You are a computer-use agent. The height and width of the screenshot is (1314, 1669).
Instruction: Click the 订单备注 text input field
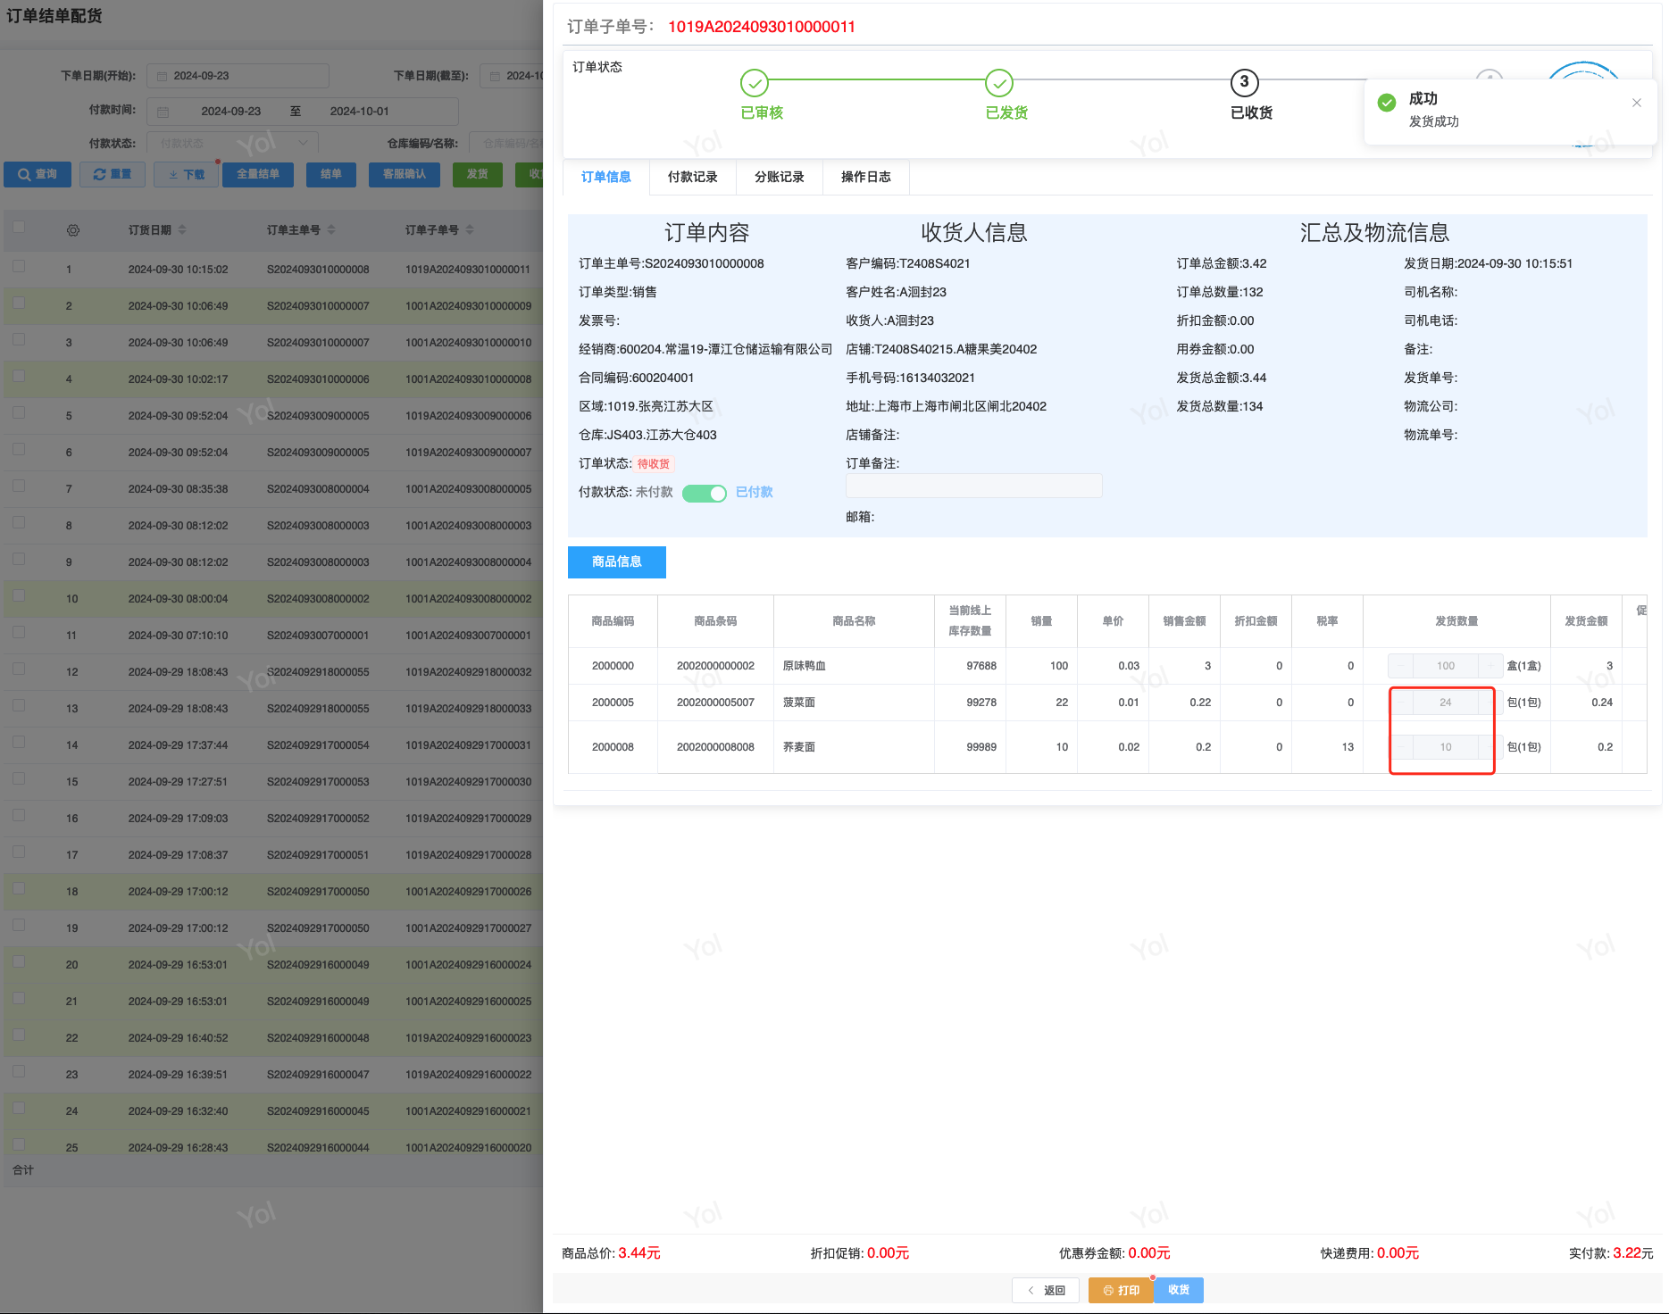pos(973,486)
